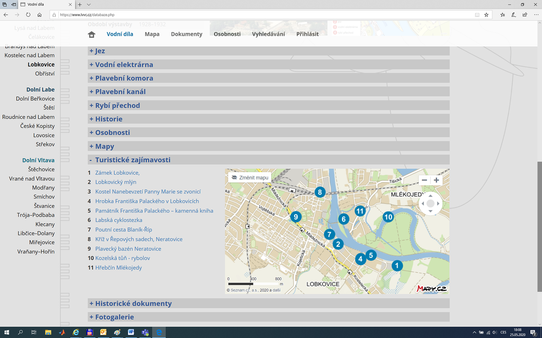Click map marker number 8
This screenshot has width=542, height=338.
pos(320,192)
